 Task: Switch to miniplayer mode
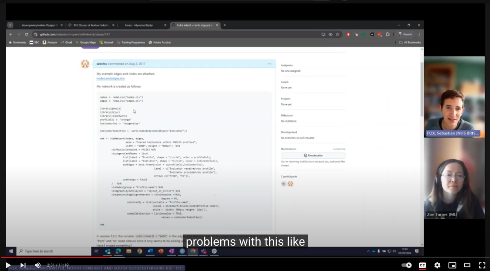[x=452, y=265]
